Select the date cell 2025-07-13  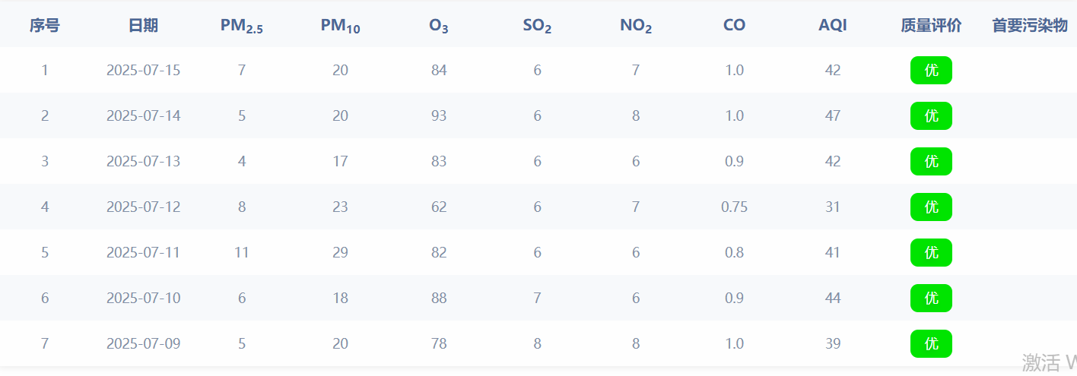coord(143,162)
